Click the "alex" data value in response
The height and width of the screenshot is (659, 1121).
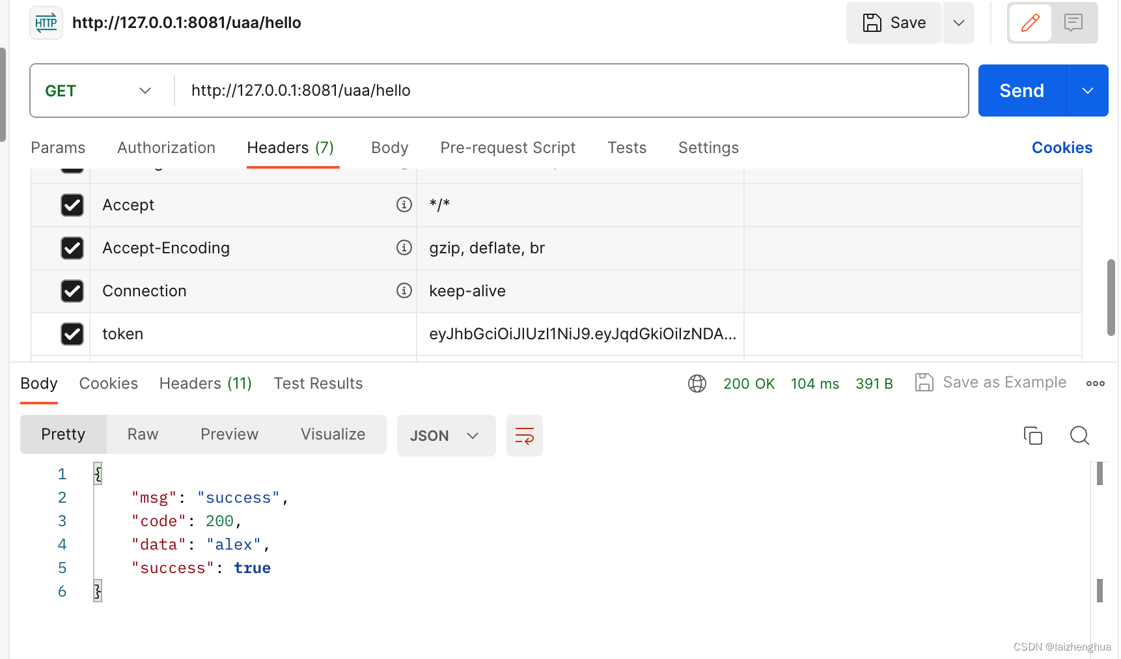coord(234,544)
